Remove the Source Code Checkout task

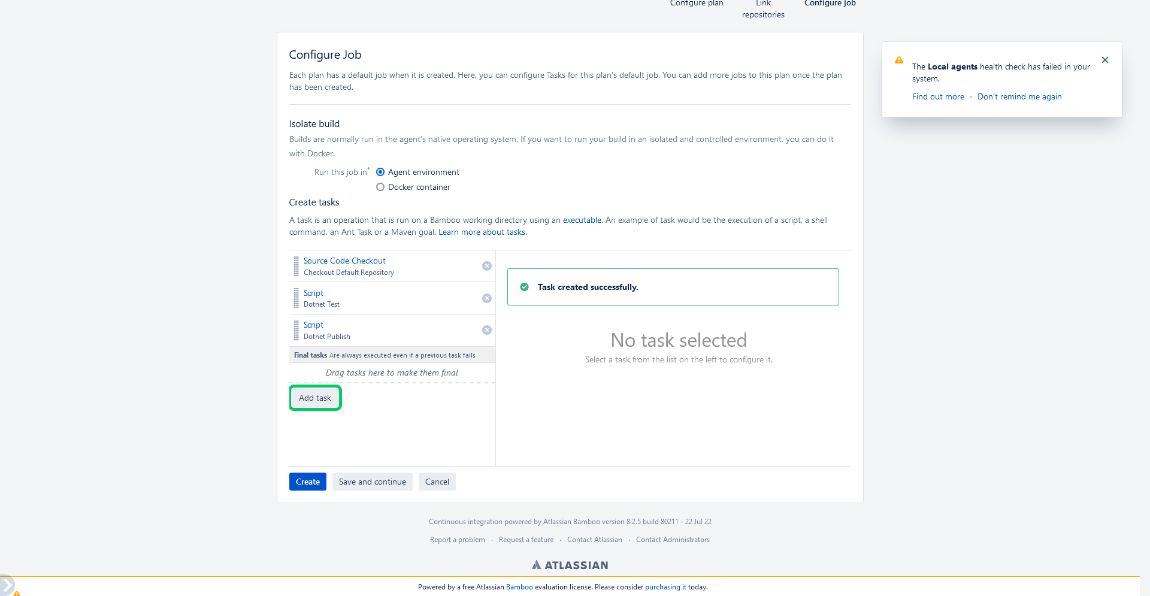pyautogui.click(x=487, y=266)
